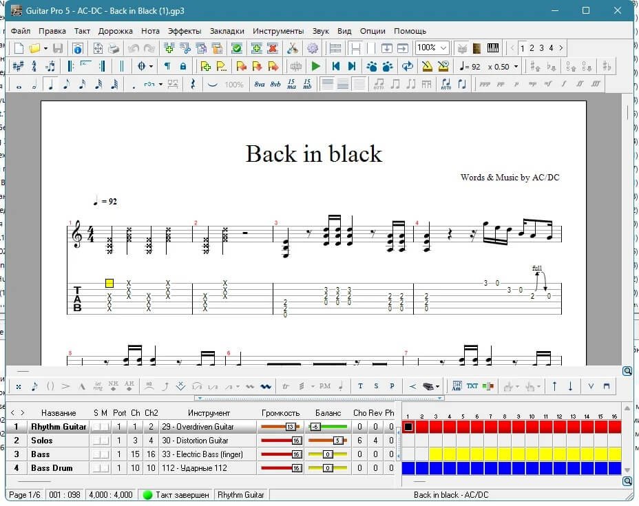Open the purple gear settings icon

point(313,48)
